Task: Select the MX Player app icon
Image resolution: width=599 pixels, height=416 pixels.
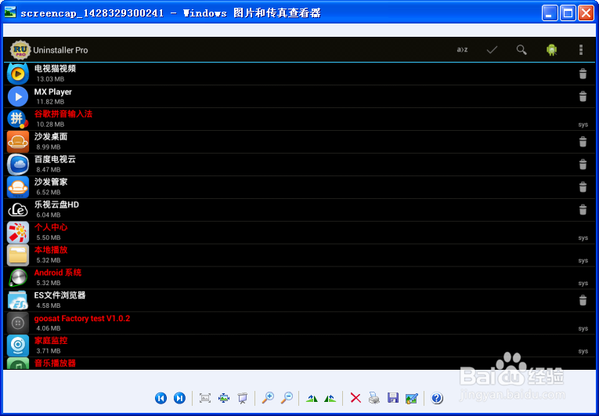Action: click(18, 96)
